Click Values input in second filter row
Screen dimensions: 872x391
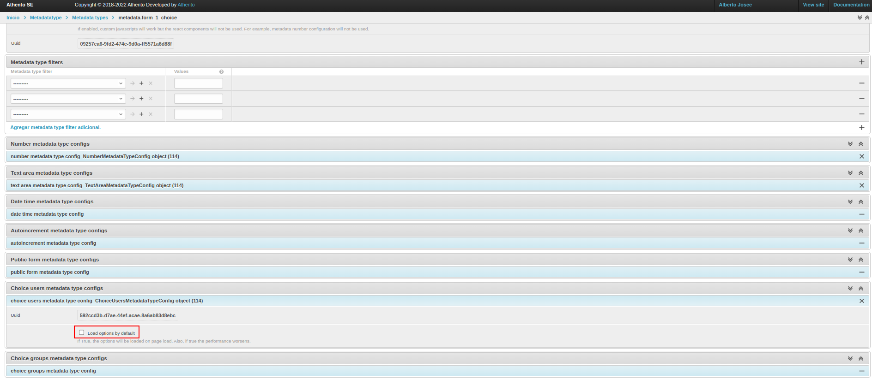pyautogui.click(x=198, y=99)
